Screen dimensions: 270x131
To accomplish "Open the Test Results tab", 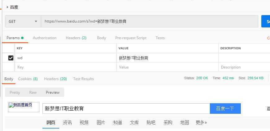I will [83, 79].
